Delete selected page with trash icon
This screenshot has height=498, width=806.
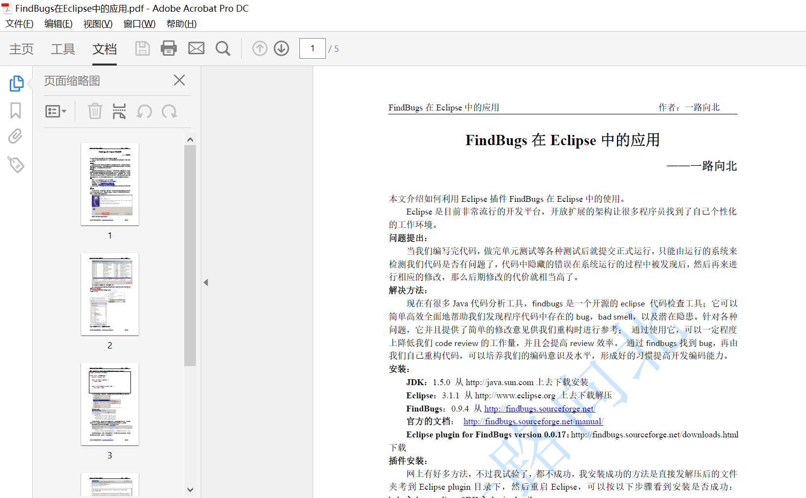[95, 111]
